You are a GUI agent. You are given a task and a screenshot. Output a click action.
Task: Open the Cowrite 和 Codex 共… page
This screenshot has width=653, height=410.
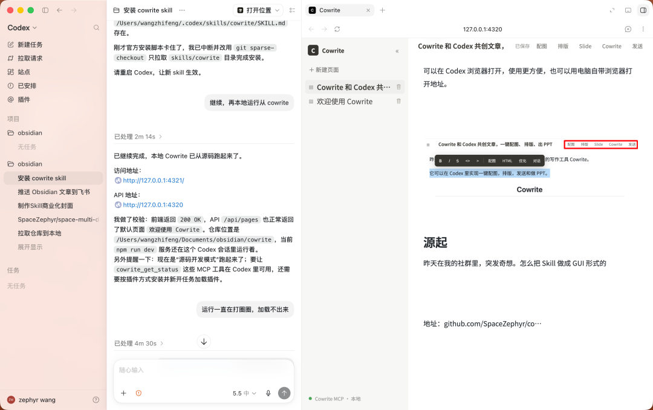click(x=354, y=87)
